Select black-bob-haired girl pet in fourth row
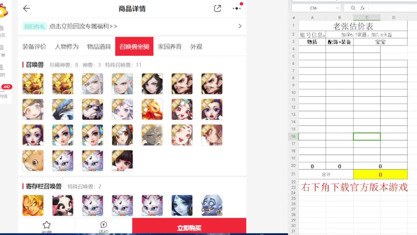This screenshot has width=417, height=235. click(x=122, y=161)
